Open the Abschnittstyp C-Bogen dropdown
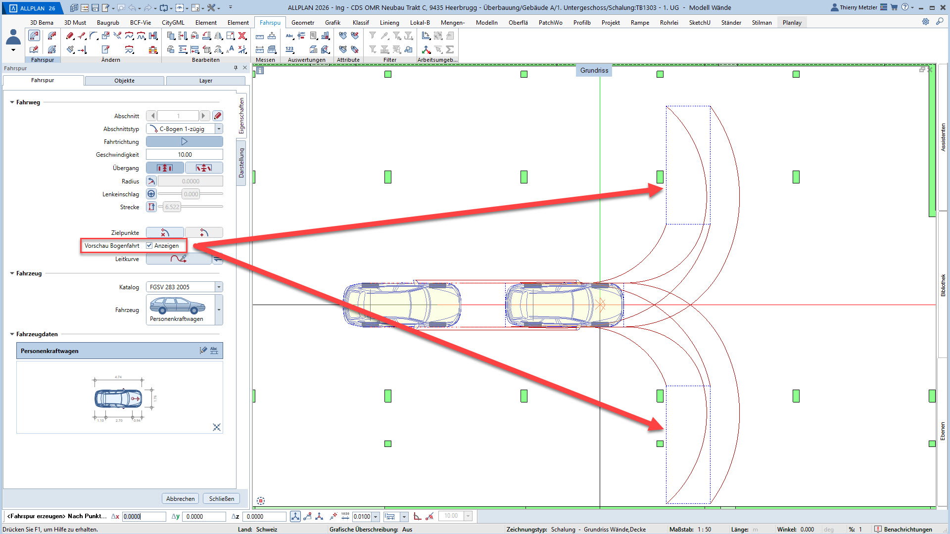 click(x=219, y=129)
